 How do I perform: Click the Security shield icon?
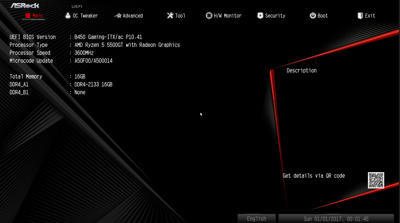point(260,16)
